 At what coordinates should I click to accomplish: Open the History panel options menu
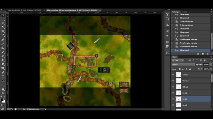pyautogui.click(x=211, y=12)
